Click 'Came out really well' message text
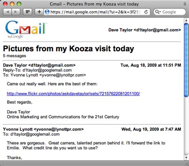This screenshot has height=166, width=189. pos(52,84)
